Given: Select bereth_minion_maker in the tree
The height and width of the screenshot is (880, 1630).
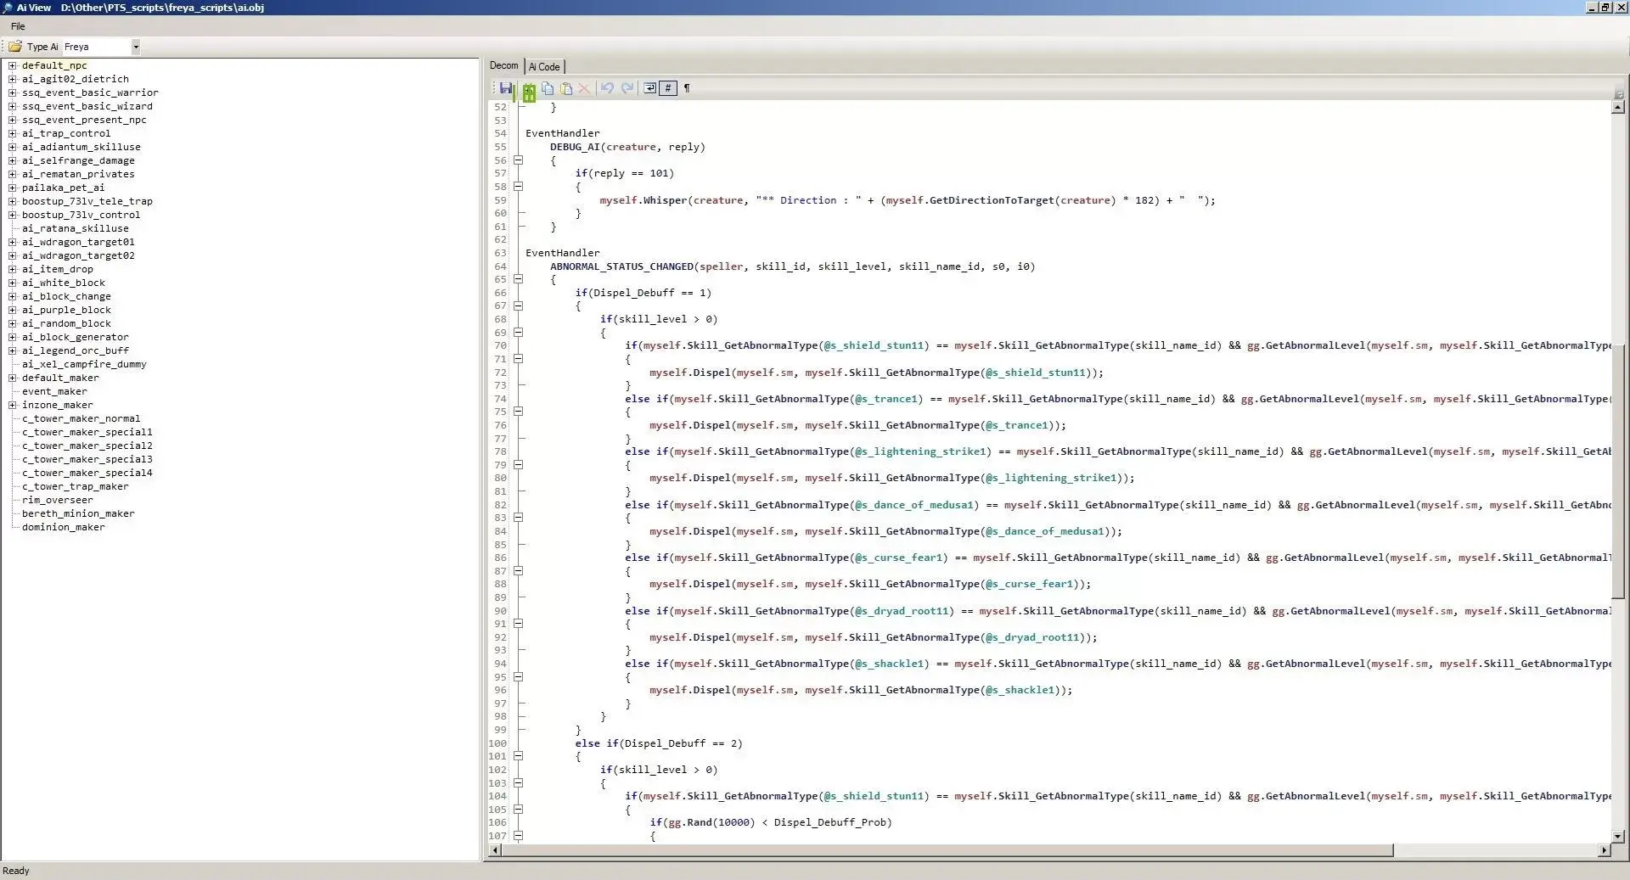Looking at the screenshot, I should [78, 513].
